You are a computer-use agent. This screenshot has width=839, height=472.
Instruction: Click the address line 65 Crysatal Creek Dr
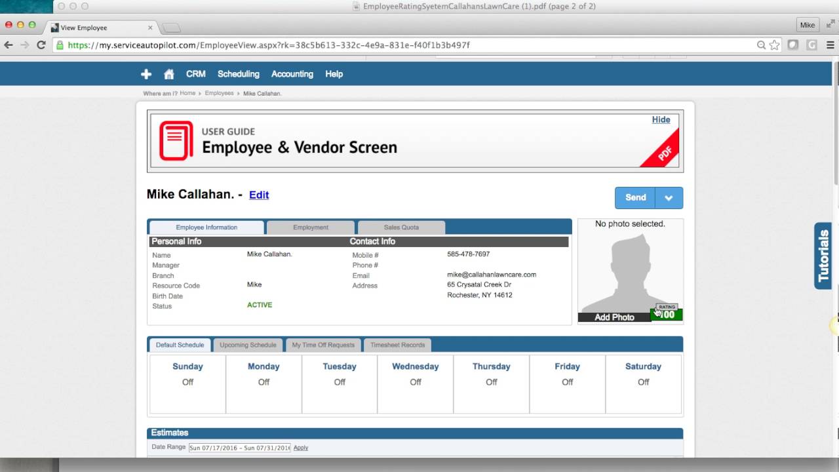click(479, 285)
